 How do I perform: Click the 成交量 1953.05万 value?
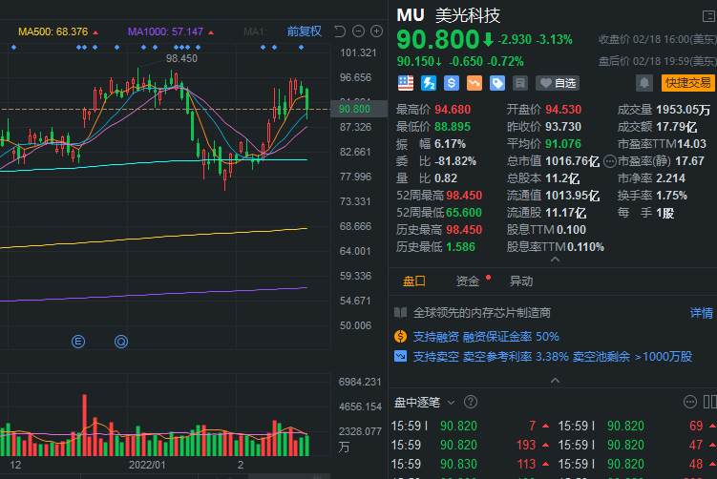(x=684, y=110)
